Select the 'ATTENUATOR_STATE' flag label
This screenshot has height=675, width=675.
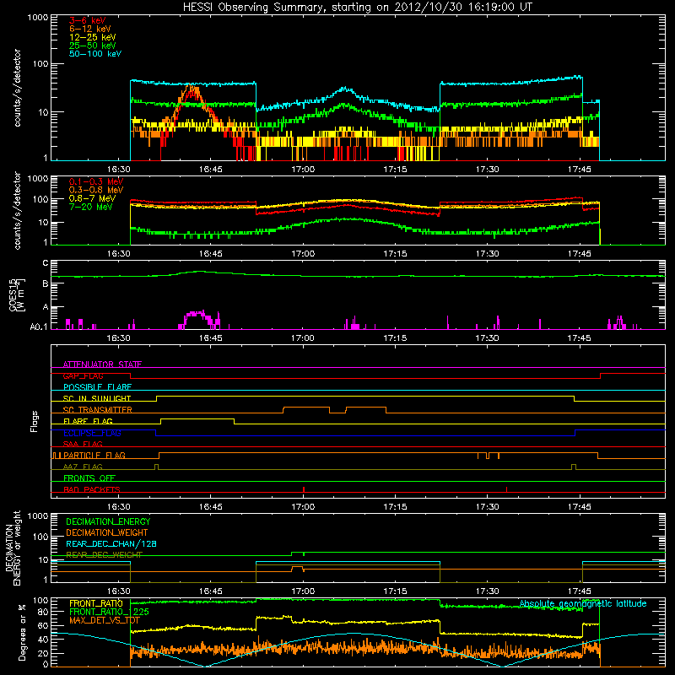click(x=102, y=364)
